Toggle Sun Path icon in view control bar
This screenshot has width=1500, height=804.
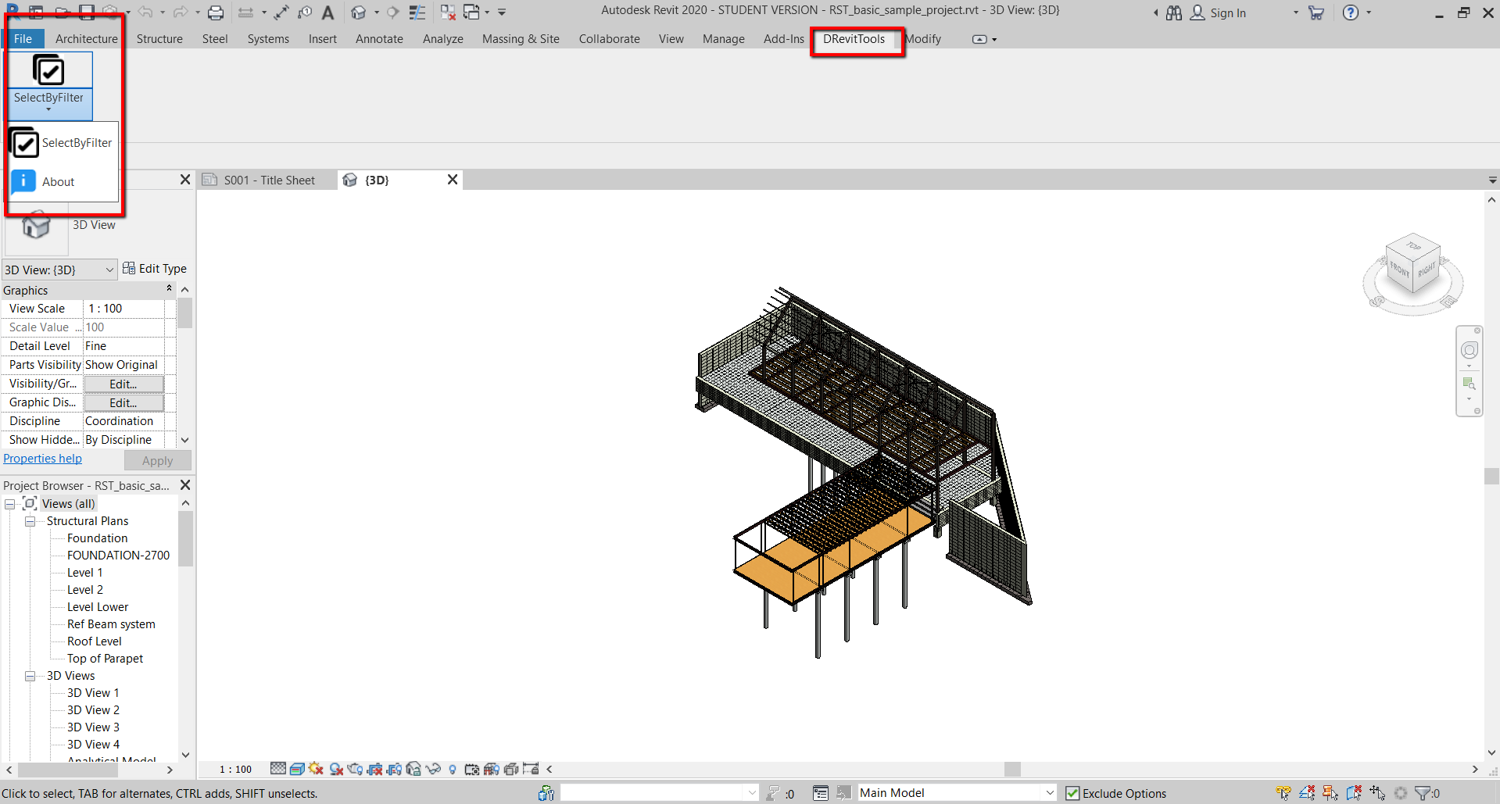(x=316, y=769)
